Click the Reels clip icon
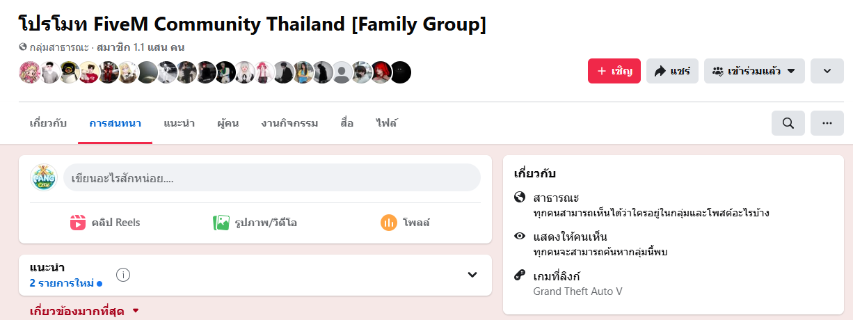Image resolution: width=853 pixels, height=320 pixels. pos(78,223)
